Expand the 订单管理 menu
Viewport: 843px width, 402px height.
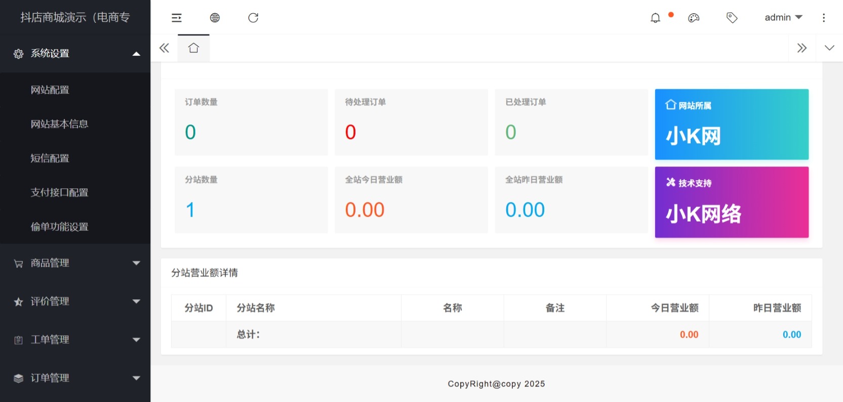pyautogui.click(x=75, y=378)
